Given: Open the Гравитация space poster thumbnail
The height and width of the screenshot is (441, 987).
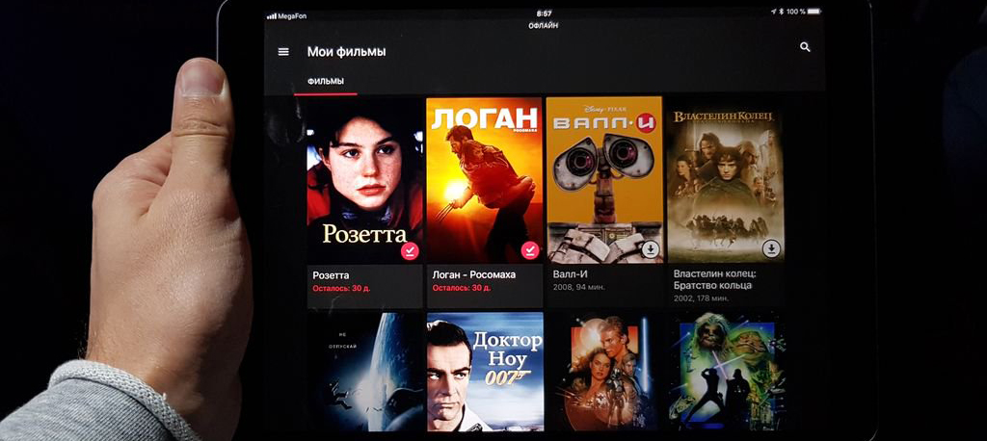Looking at the screenshot, I should pyautogui.click(x=365, y=373).
